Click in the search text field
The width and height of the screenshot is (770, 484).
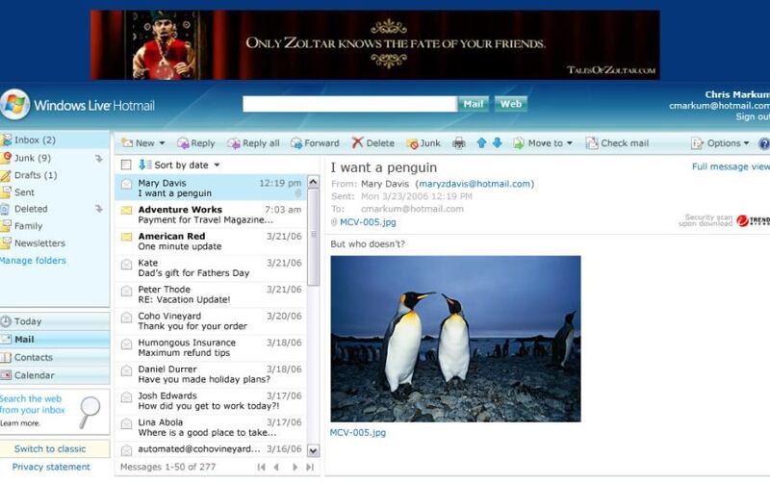pyautogui.click(x=349, y=104)
